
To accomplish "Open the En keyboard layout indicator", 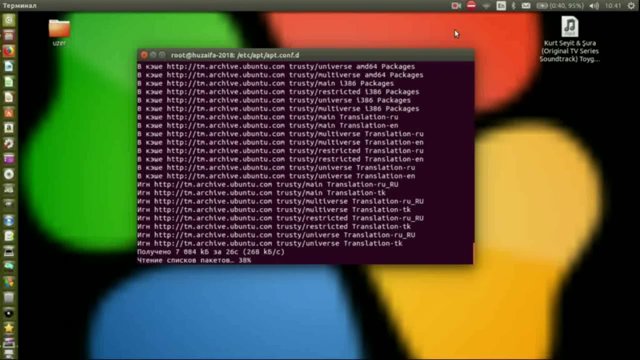I will tap(500, 5).
